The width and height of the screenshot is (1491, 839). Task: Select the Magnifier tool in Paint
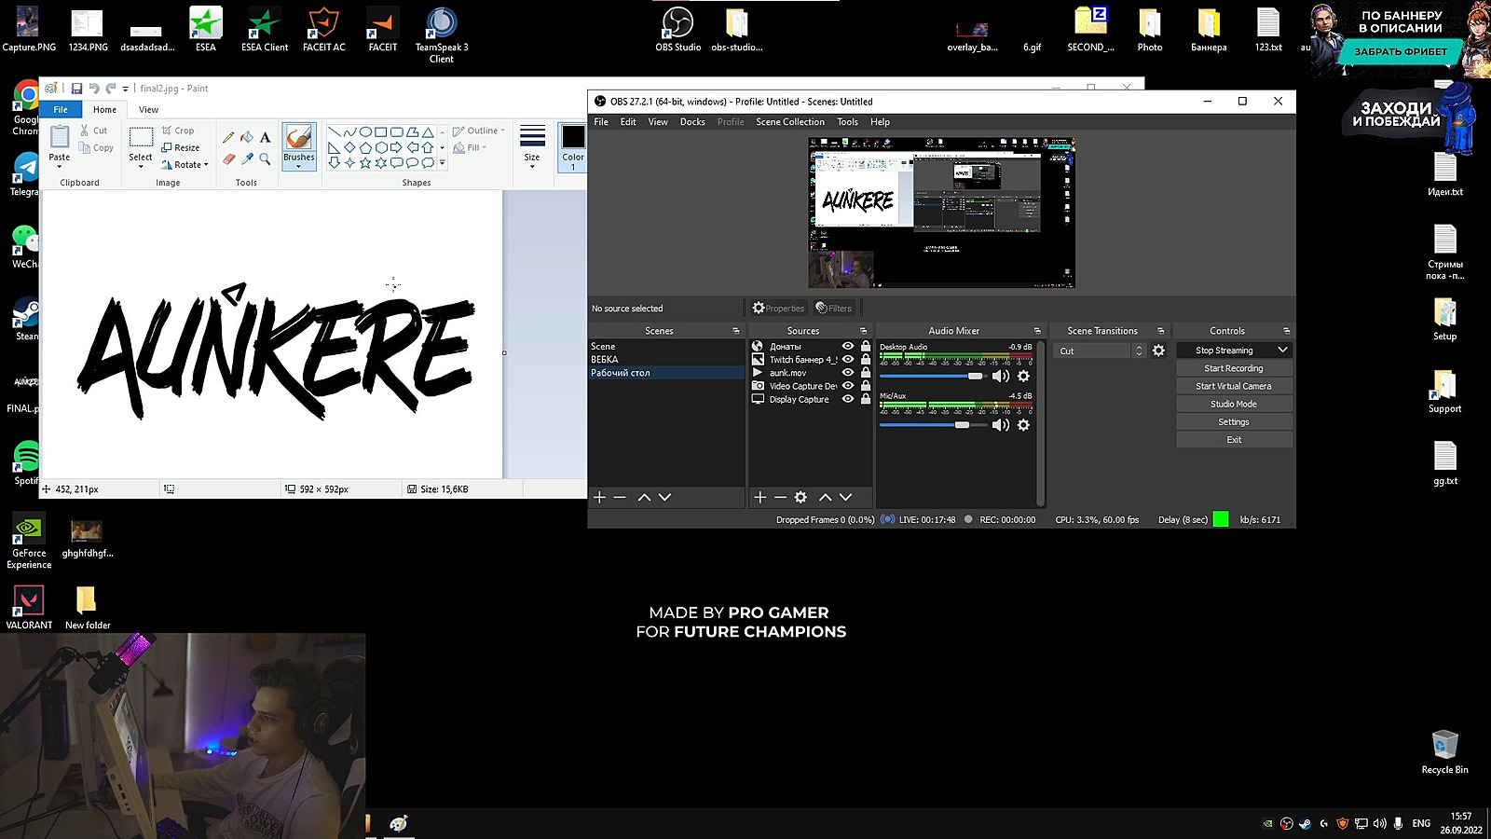click(265, 158)
